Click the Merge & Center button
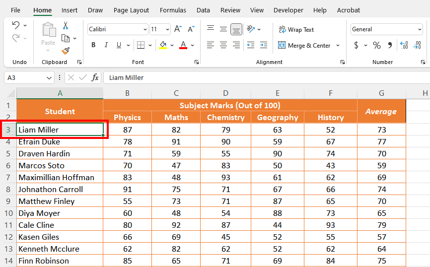 point(304,46)
